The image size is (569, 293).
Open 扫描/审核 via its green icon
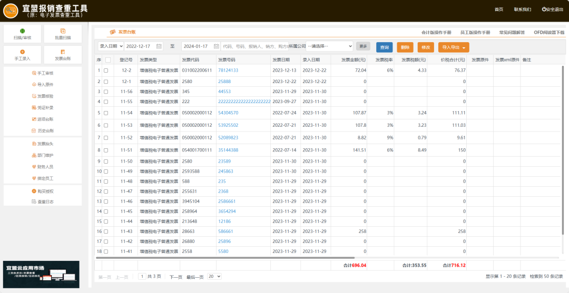23,31
